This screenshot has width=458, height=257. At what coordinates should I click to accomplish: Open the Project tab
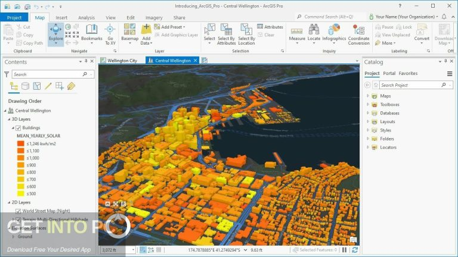(x=14, y=17)
